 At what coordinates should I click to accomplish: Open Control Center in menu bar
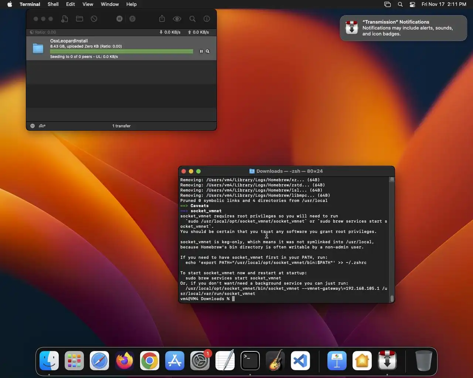click(412, 4)
